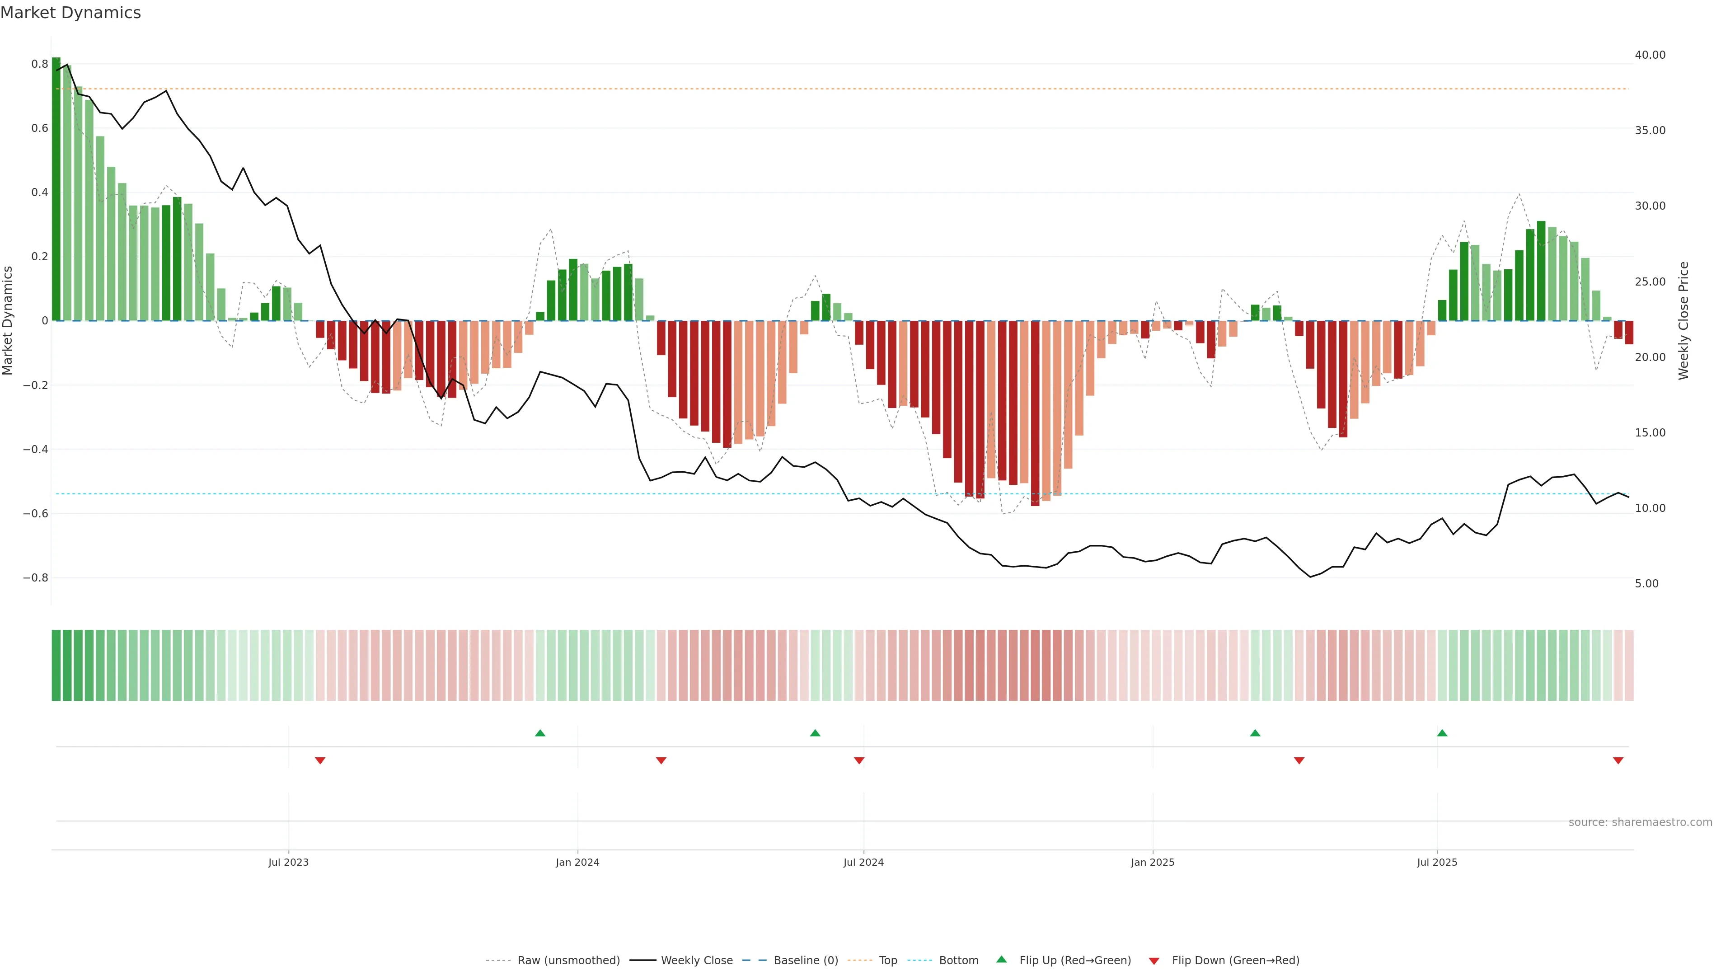This screenshot has width=1735, height=976.
Task: Click the first green flip-up triangle marker
Action: click(x=539, y=733)
